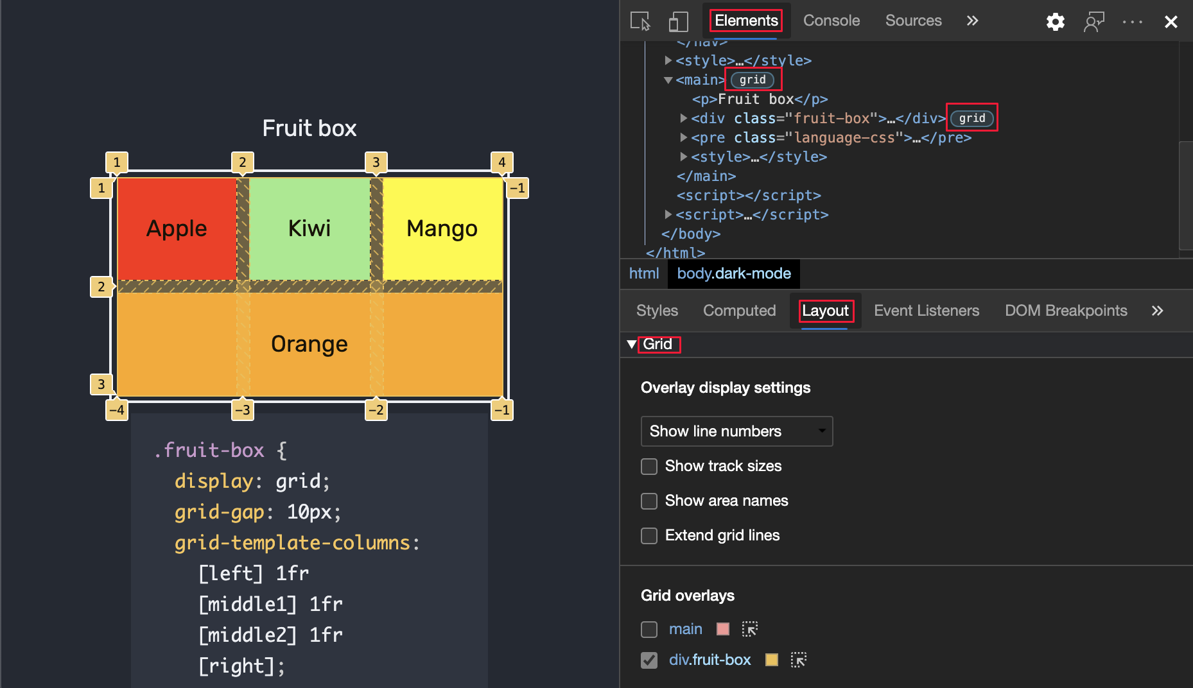Image resolution: width=1193 pixels, height=688 pixels.
Task: Change the div.fruit-box overlay color swatch
Action: (x=771, y=660)
